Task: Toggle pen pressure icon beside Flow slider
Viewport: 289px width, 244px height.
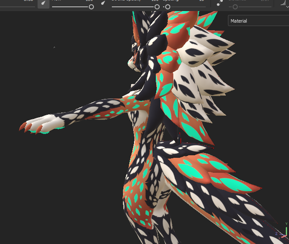Action: click(x=44, y=3)
